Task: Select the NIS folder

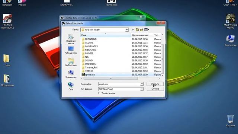Action: pyautogui.click(x=87, y=57)
